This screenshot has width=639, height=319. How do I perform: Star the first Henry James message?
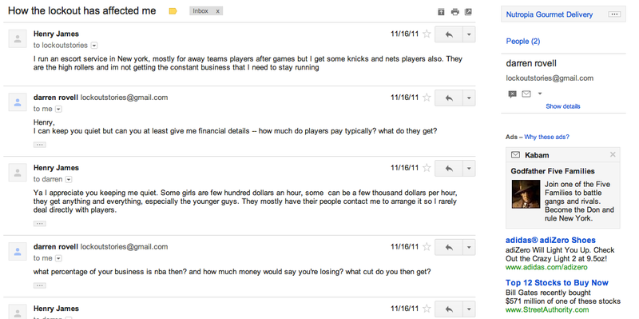[427, 34]
